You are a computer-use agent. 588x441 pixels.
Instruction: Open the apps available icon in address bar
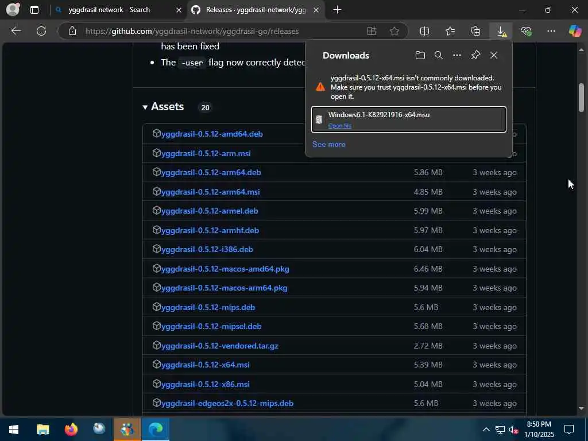pyautogui.click(x=372, y=31)
